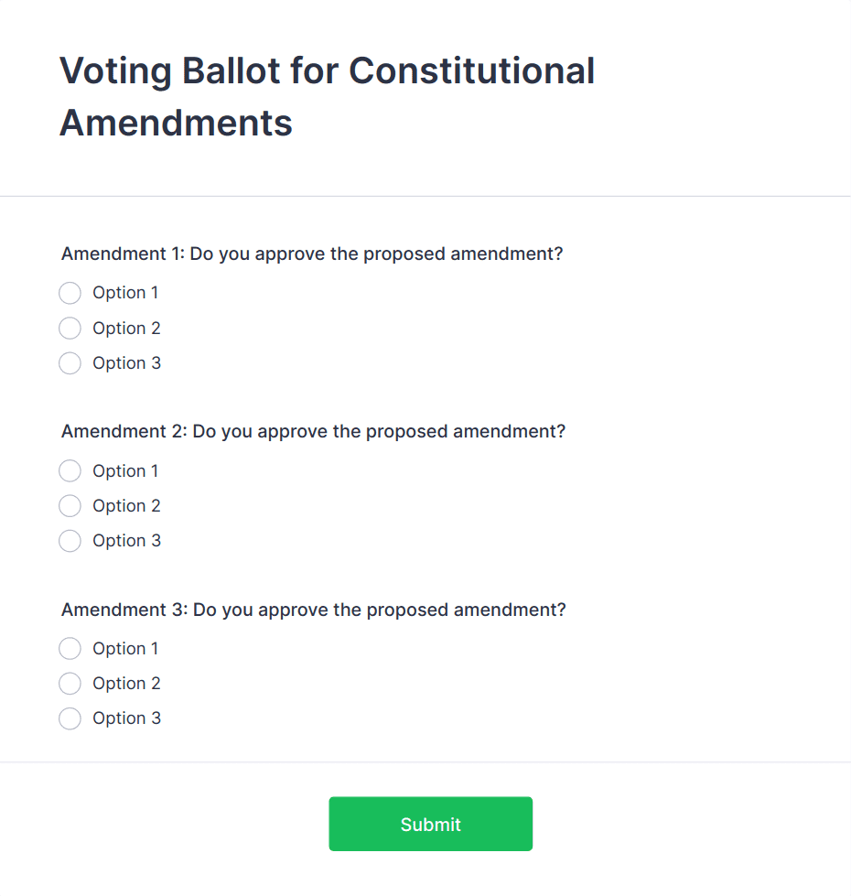Click the 'Option 1' label in Amendment 2
The image size is (851, 896).
125,470
